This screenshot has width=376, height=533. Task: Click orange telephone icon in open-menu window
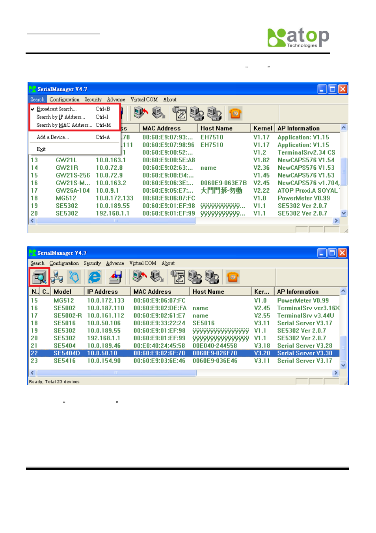point(235,113)
